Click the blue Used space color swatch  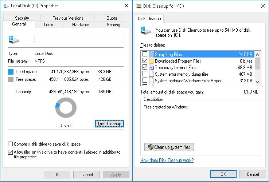pos(11,72)
